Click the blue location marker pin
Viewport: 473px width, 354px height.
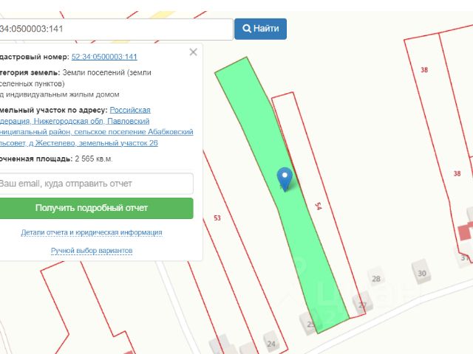[x=285, y=178]
